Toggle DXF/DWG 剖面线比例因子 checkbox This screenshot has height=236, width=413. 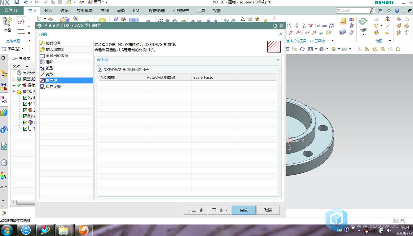coord(100,70)
